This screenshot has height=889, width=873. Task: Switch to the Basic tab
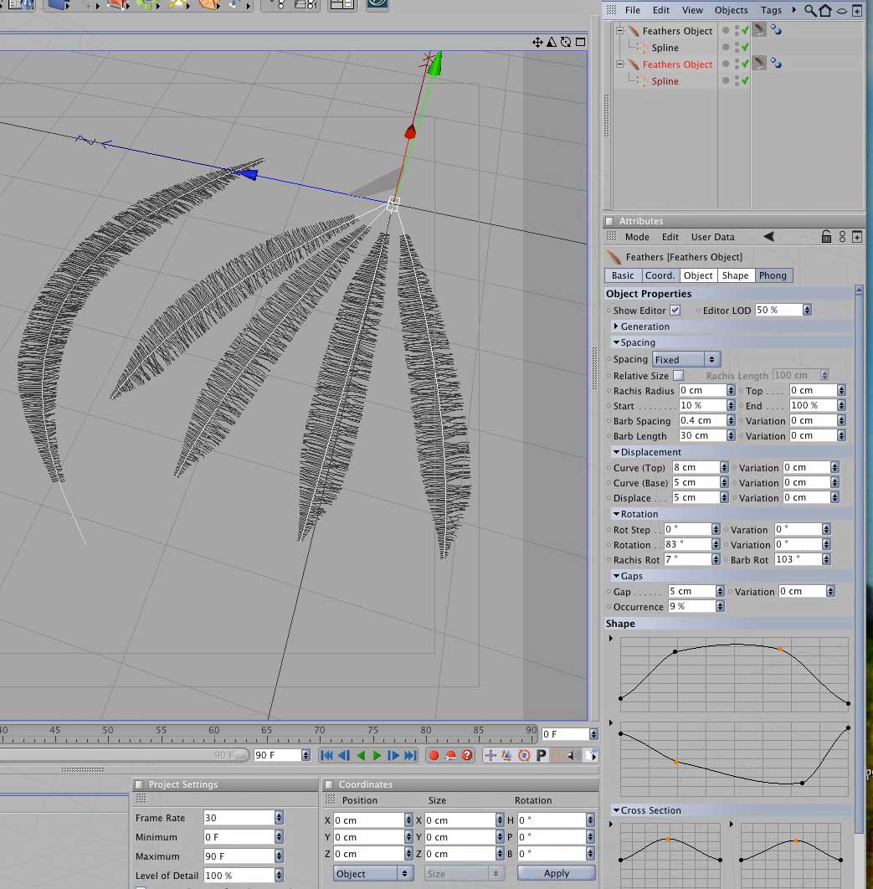623,275
